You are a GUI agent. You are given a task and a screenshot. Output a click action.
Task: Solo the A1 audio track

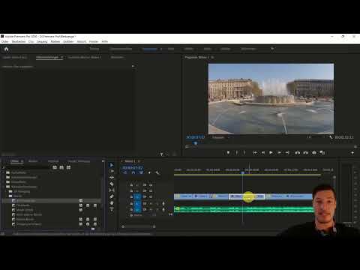tap(157, 204)
